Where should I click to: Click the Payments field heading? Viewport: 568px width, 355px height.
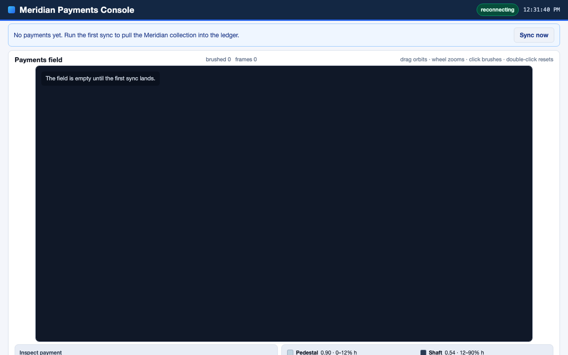point(38,60)
